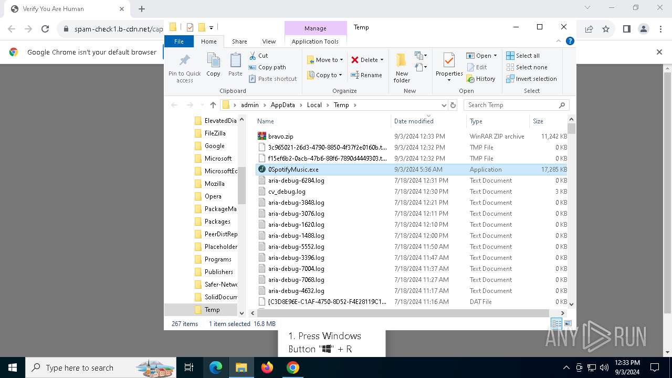Expand the Open dropdown arrow
Screen dimensions: 672x378
coord(495,56)
